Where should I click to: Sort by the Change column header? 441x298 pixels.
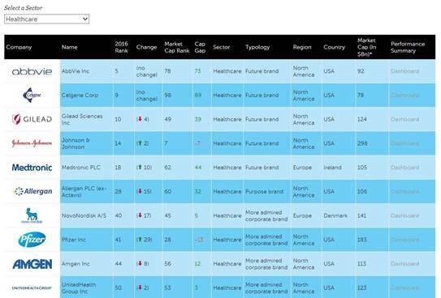tap(146, 47)
